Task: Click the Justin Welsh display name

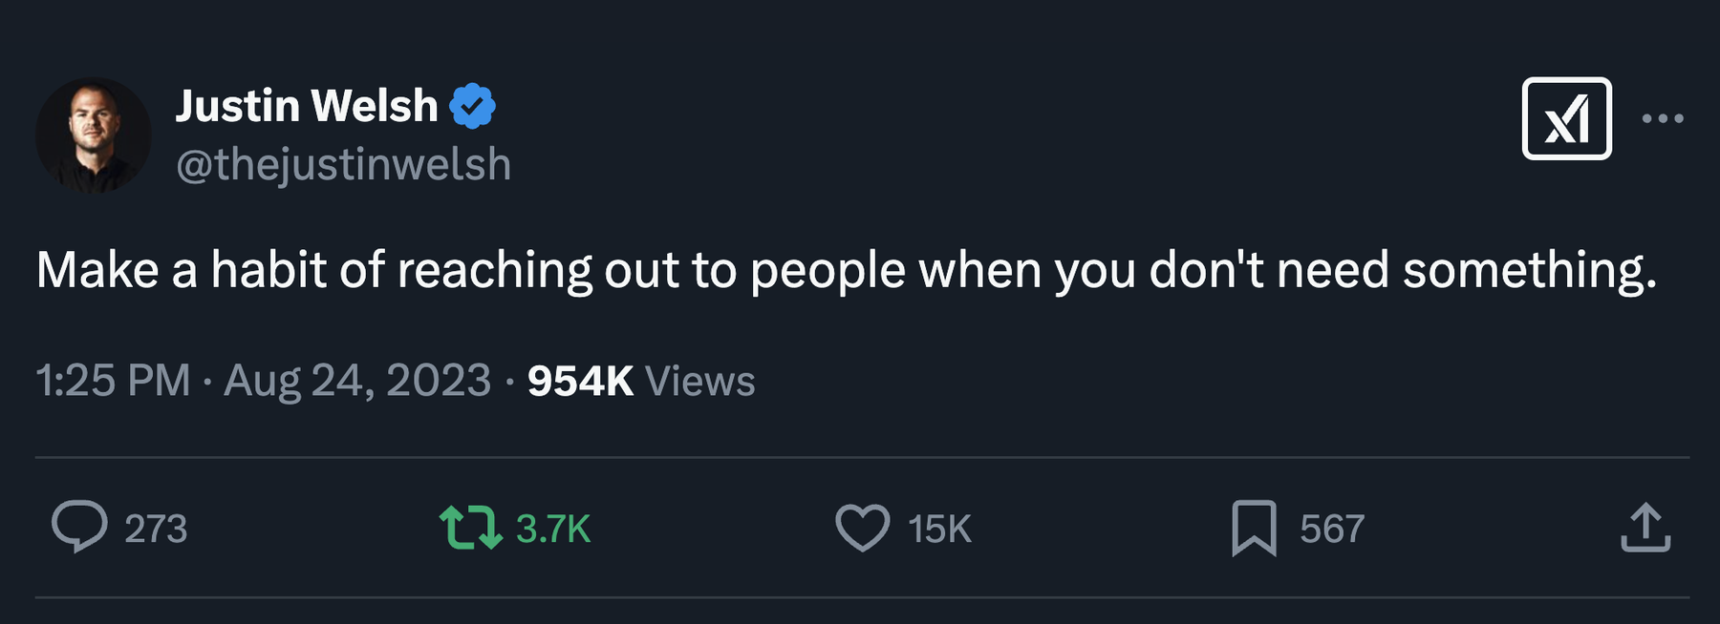Action: [306, 105]
